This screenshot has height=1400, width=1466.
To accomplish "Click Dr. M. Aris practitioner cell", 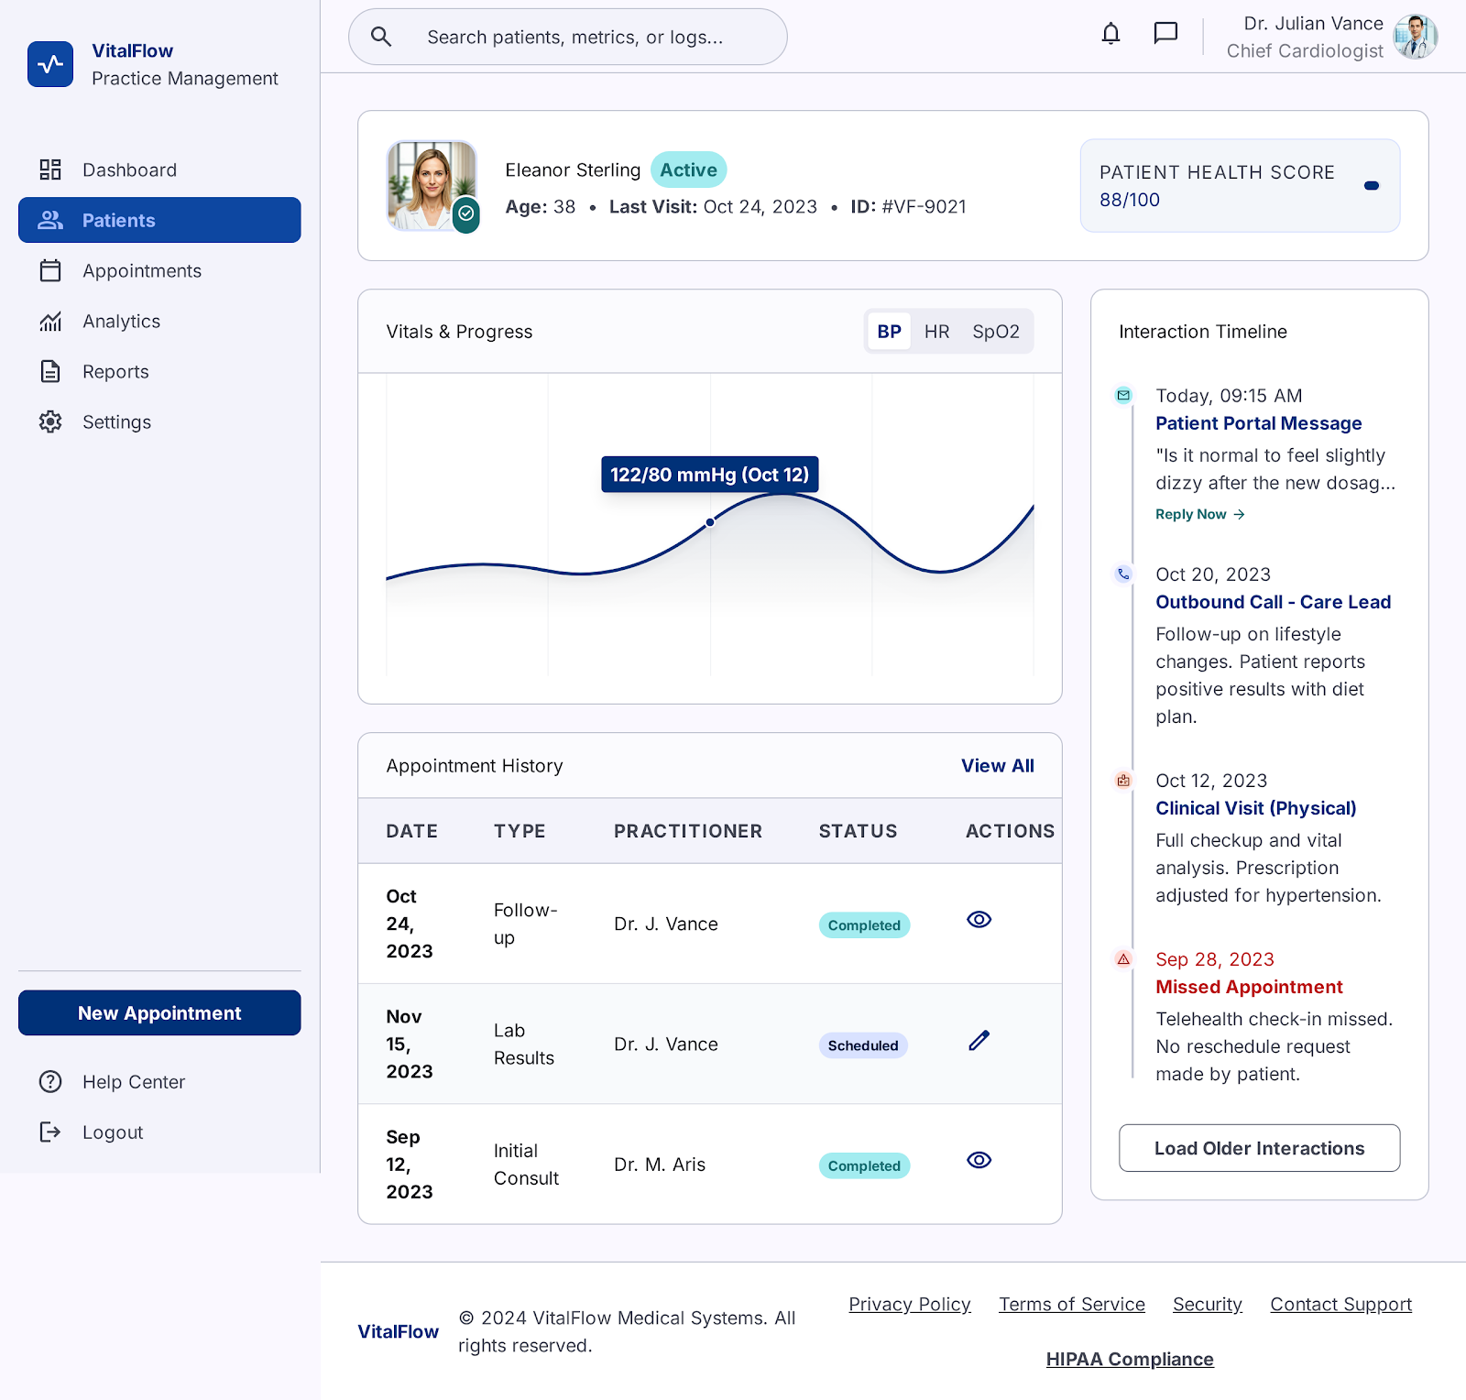I will click(x=660, y=1165).
